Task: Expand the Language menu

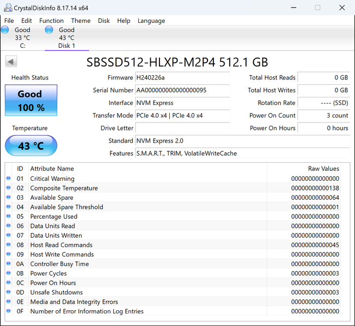Action: [x=151, y=21]
